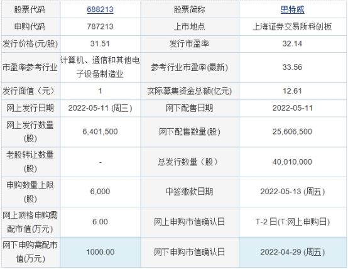
Task: Select the payment date 2022-05-13 (周五)
Action: tap(293, 192)
